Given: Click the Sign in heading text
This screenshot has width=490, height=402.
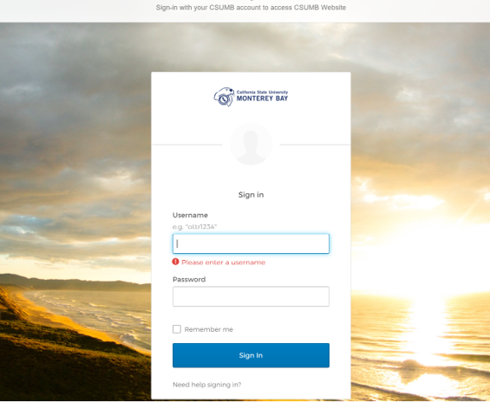Looking at the screenshot, I should pos(251,195).
